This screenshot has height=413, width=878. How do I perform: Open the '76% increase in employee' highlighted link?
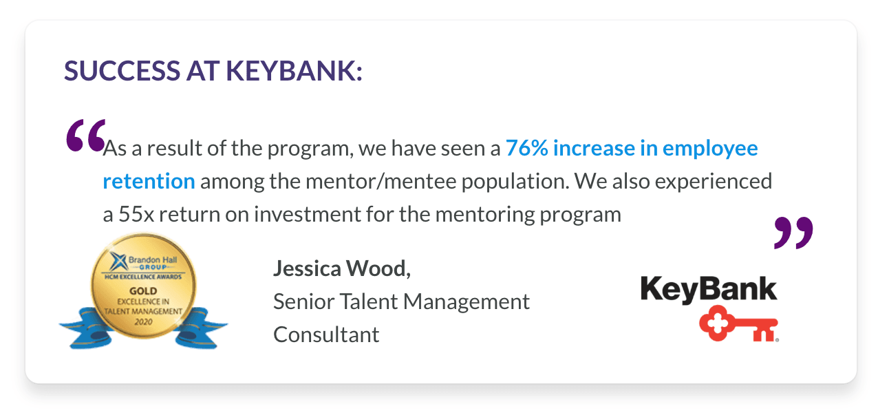[x=632, y=148]
